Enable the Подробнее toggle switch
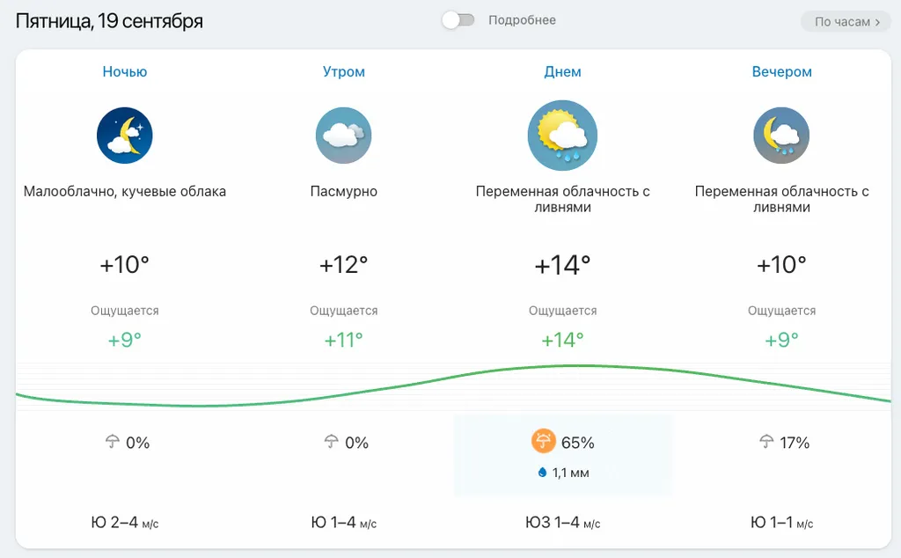This screenshot has width=901, height=558. (x=458, y=20)
